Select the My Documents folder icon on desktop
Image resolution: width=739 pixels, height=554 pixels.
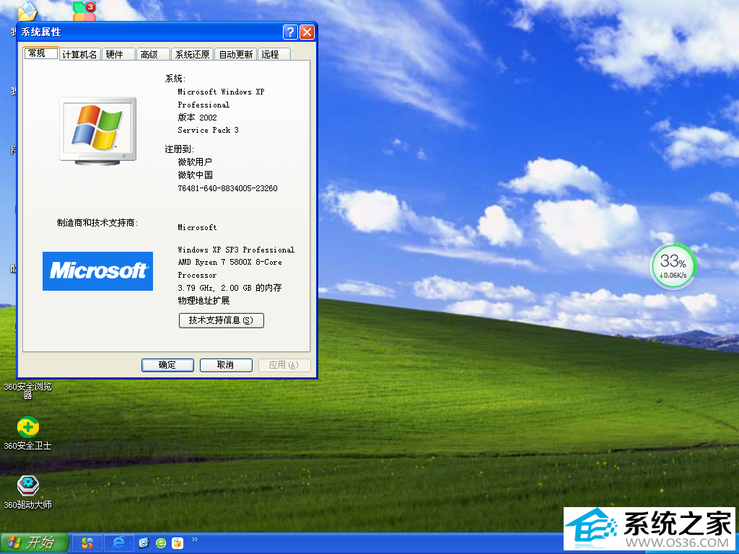click(x=27, y=11)
